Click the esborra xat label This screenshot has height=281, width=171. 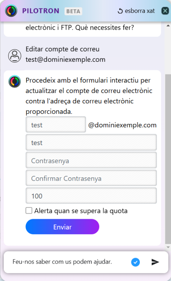point(140,11)
